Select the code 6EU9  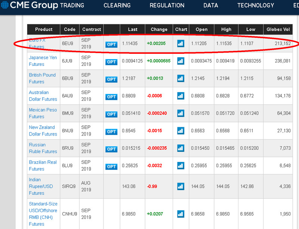point(68,43)
